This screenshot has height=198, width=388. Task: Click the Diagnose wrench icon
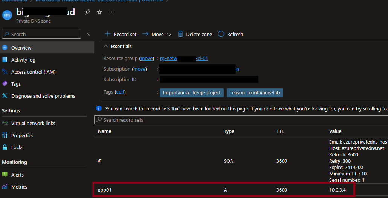pos(5,96)
